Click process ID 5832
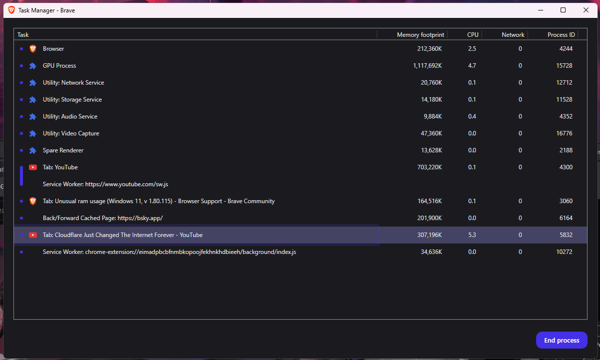This screenshot has width=600, height=360. click(x=566, y=235)
